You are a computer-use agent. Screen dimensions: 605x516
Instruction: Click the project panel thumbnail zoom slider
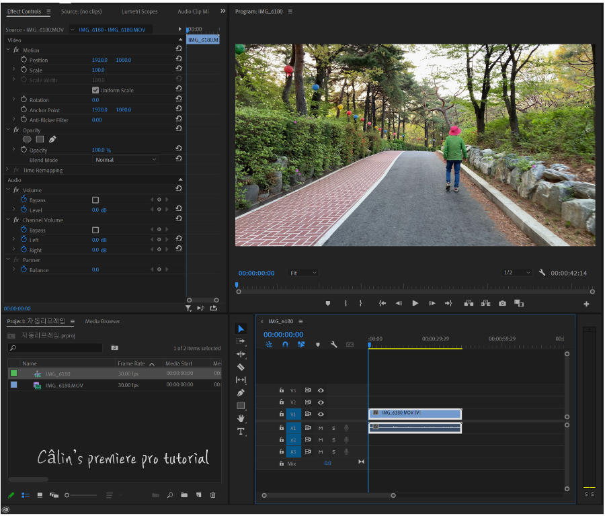point(67,495)
